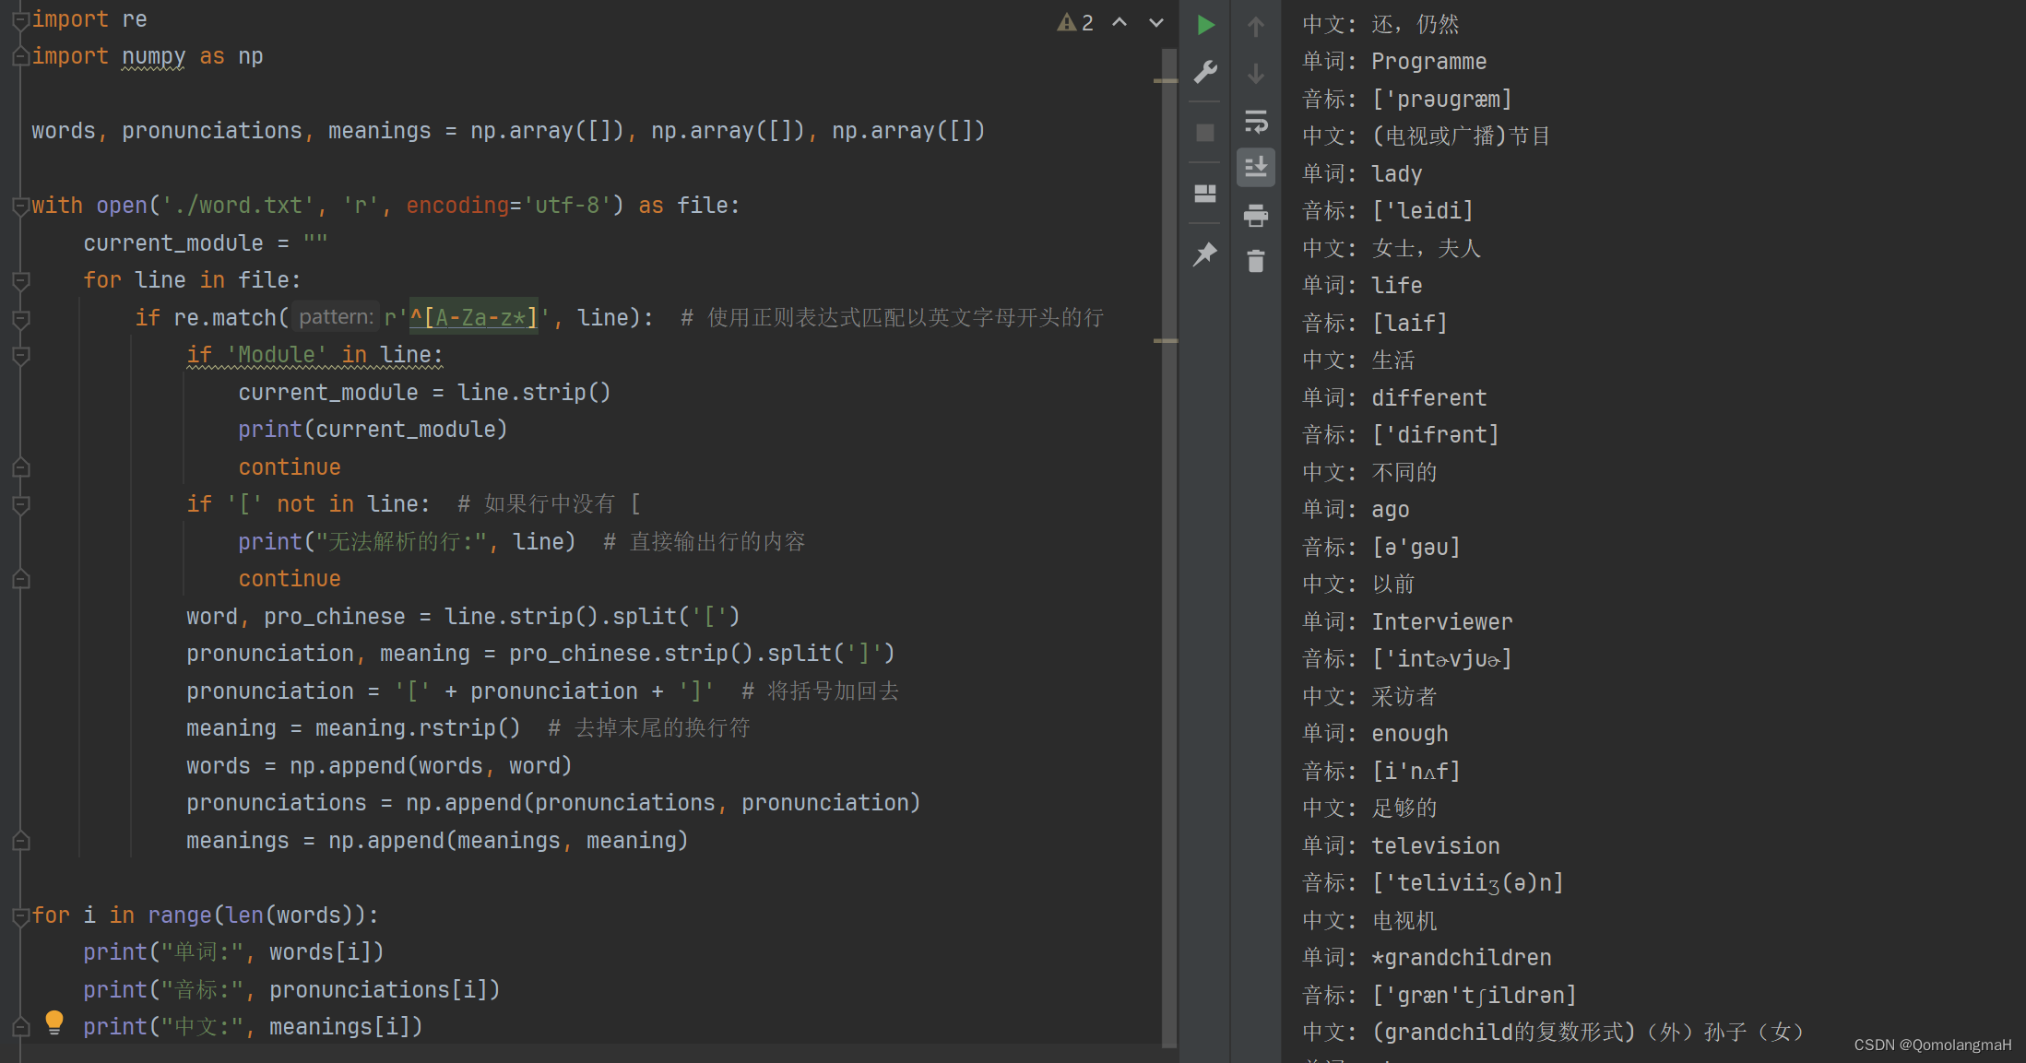Click the 'print(current_module)' statement
The width and height of the screenshot is (2026, 1063).
(x=373, y=430)
